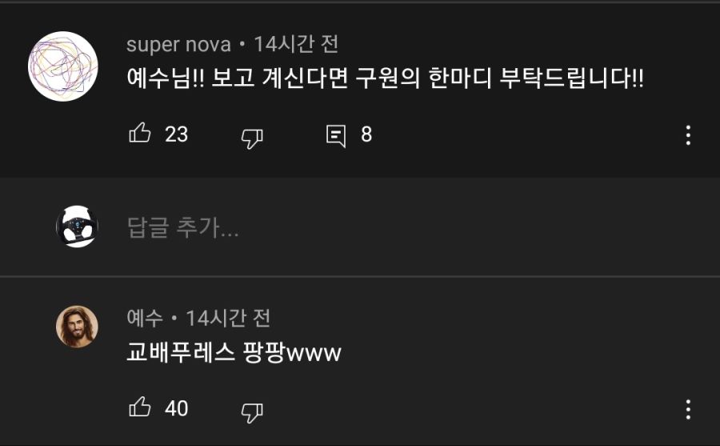Click the like count 23
Viewport: 720px width, 446px height.
[x=176, y=135]
